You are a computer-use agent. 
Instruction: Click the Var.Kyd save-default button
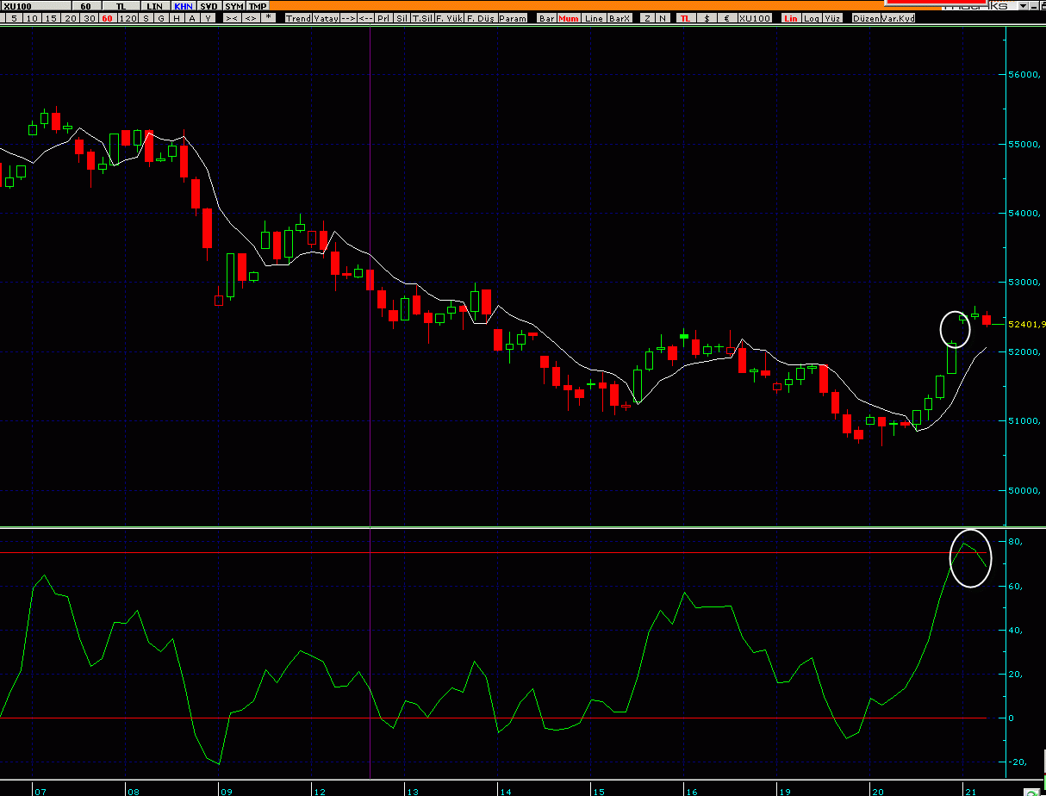(x=898, y=18)
